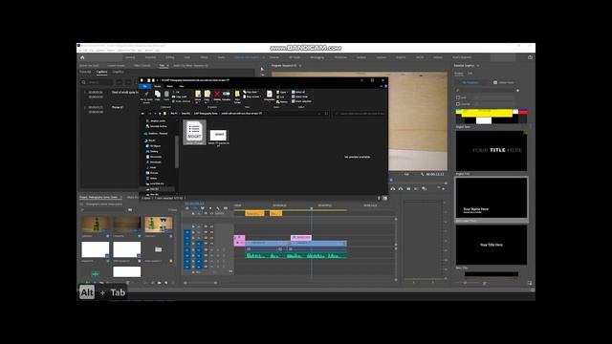Screen dimensions: 612x344
Task: Select the MOGRT file in Explorer
Action: 194,132
